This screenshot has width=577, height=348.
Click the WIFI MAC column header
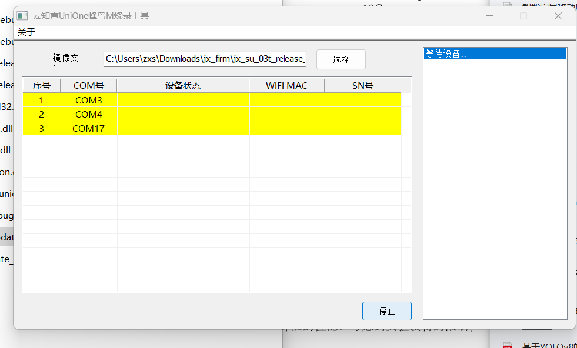point(286,85)
